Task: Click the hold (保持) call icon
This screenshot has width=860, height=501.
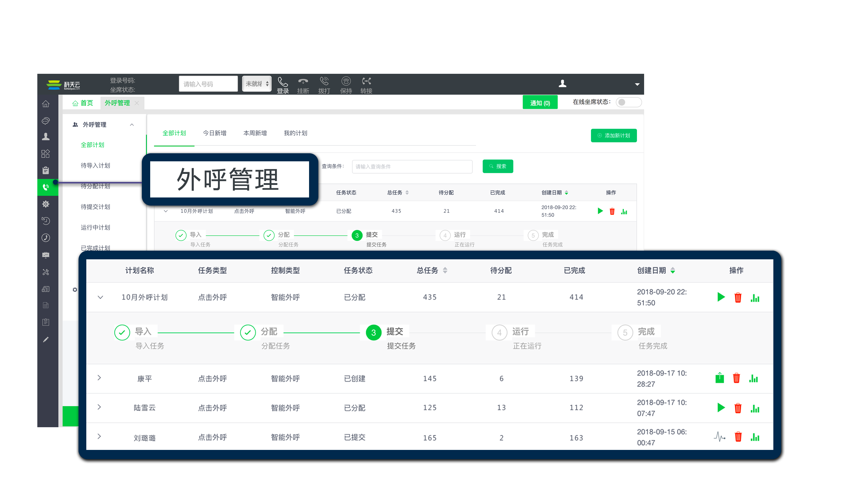Action: tap(346, 81)
